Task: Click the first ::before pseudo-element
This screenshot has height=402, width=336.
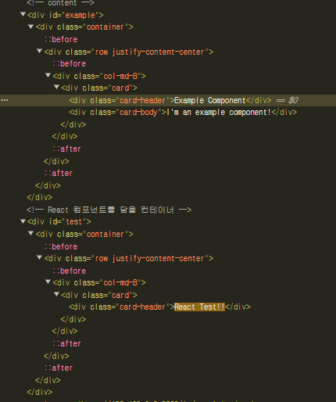Action: tap(61, 39)
